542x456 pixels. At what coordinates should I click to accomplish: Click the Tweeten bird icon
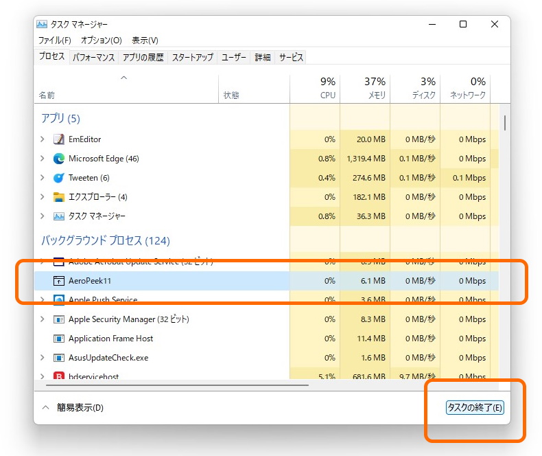pos(59,178)
